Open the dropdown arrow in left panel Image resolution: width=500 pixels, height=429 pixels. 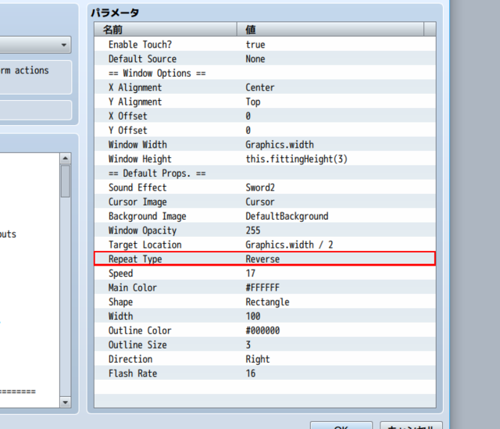[64, 45]
